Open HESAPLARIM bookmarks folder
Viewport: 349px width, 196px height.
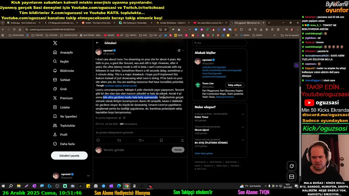pos(16,35)
